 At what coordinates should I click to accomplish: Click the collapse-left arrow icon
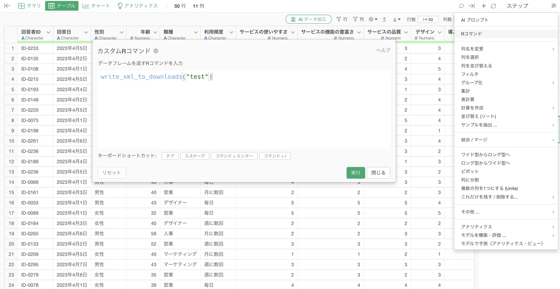(x=8, y=6)
